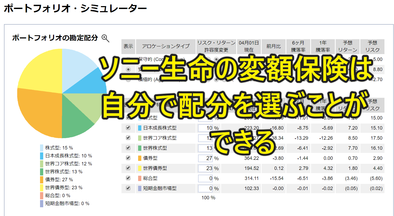Click the magnifier icon beside ポートフォリオの勘定配分

point(106,38)
